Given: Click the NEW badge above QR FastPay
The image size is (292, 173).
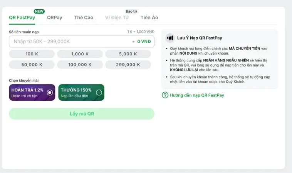Looking at the screenshot, I should click(x=39, y=11).
